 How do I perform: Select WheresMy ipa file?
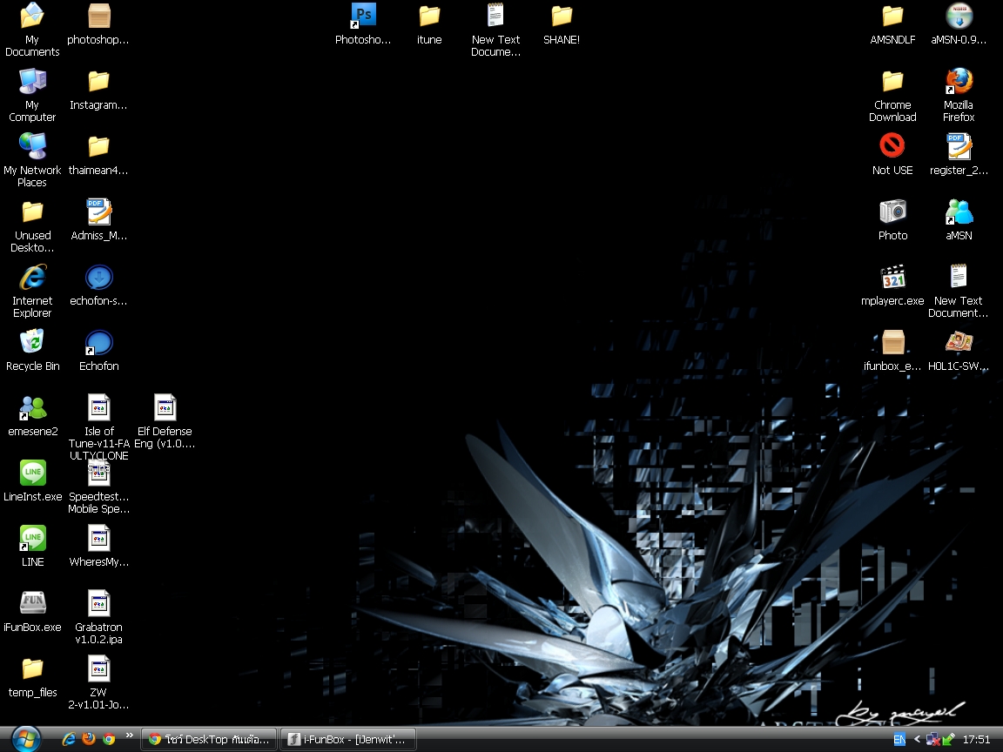(98, 538)
